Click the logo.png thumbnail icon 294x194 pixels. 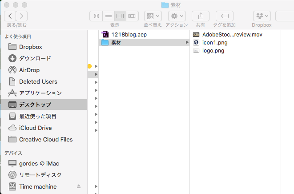pyautogui.click(x=196, y=50)
